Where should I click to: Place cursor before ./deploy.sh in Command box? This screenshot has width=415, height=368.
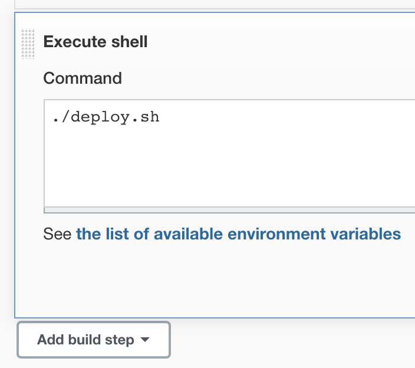pyautogui.click(x=52, y=117)
